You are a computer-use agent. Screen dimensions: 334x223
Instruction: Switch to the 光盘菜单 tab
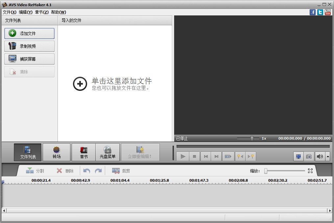pos(107,152)
